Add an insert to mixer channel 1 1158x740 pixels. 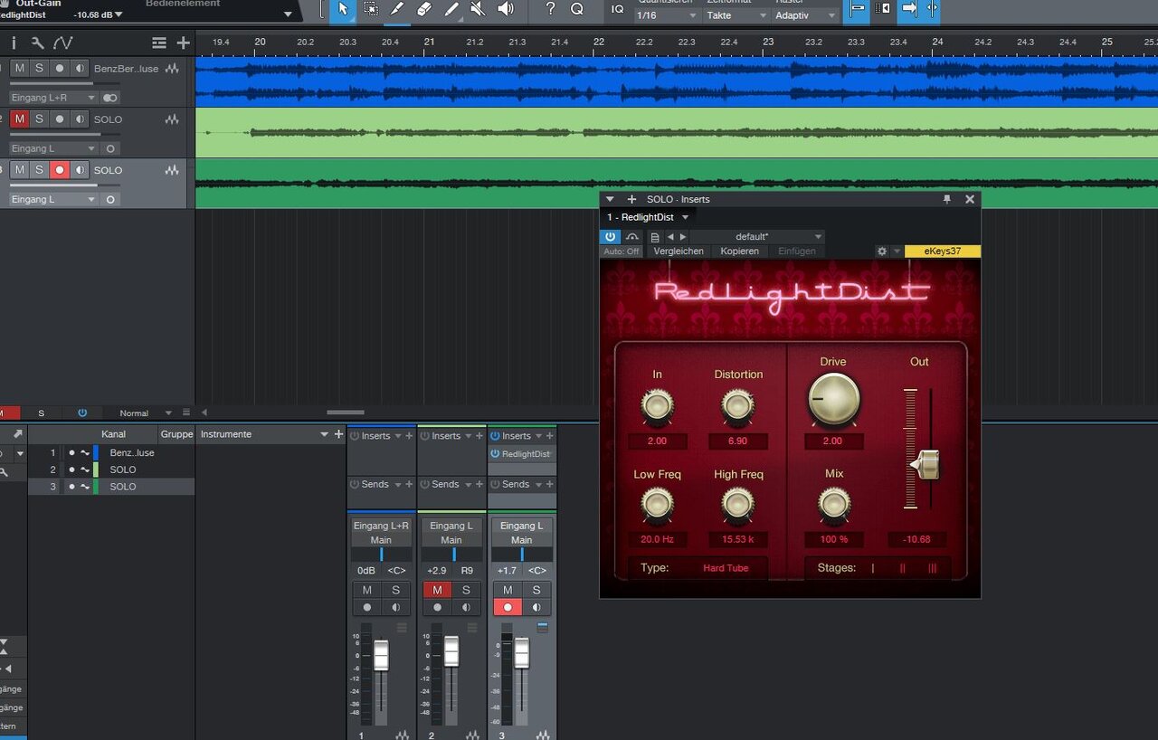pos(409,436)
